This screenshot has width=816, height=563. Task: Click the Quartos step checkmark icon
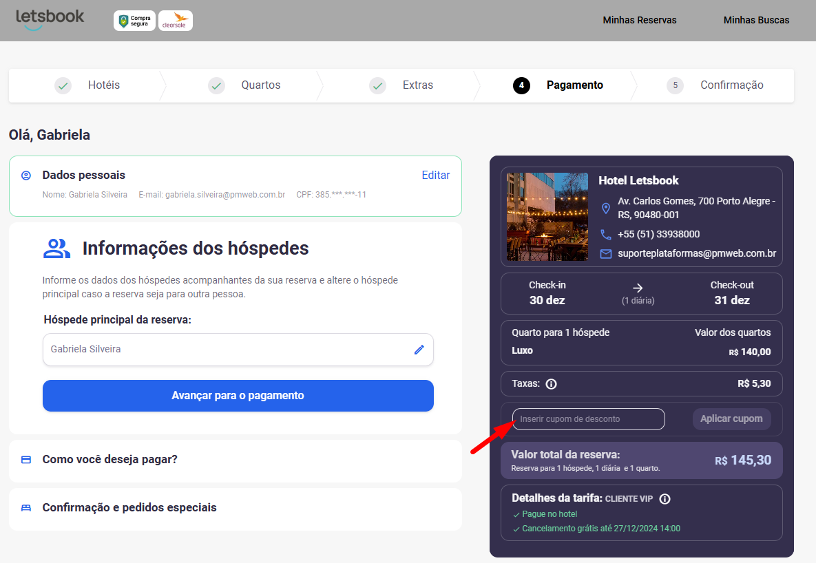[x=216, y=85]
